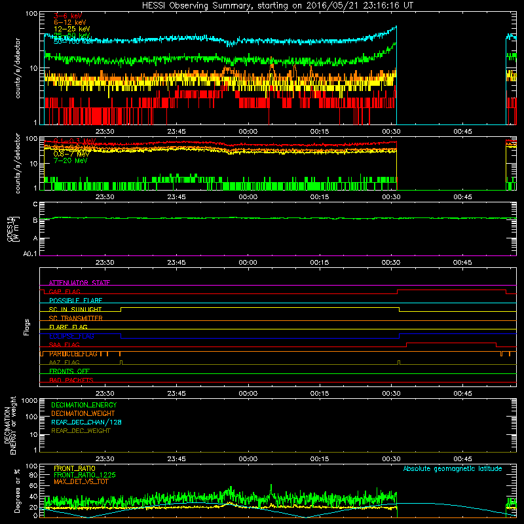Select the FLARE_FLAG label
This screenshot has height=524, width=524.
[68, 327]
